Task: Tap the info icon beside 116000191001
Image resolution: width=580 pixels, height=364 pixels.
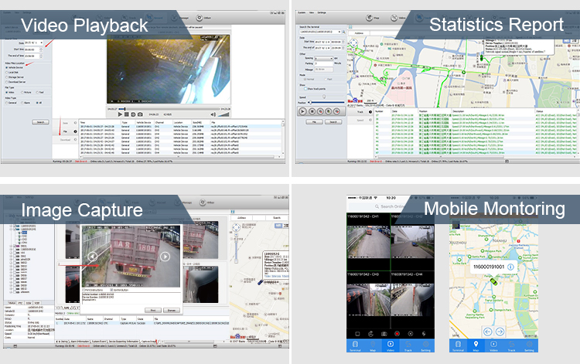Action: (x=510, y=267)
